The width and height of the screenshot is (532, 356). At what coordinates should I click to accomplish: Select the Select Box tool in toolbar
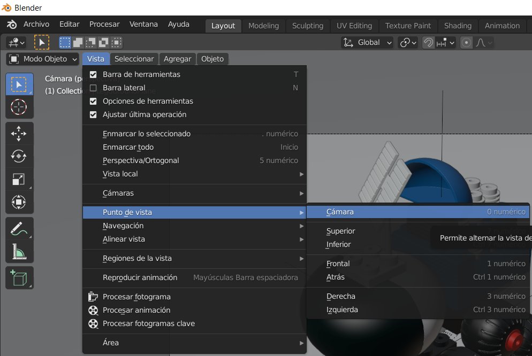coord(19,84)
